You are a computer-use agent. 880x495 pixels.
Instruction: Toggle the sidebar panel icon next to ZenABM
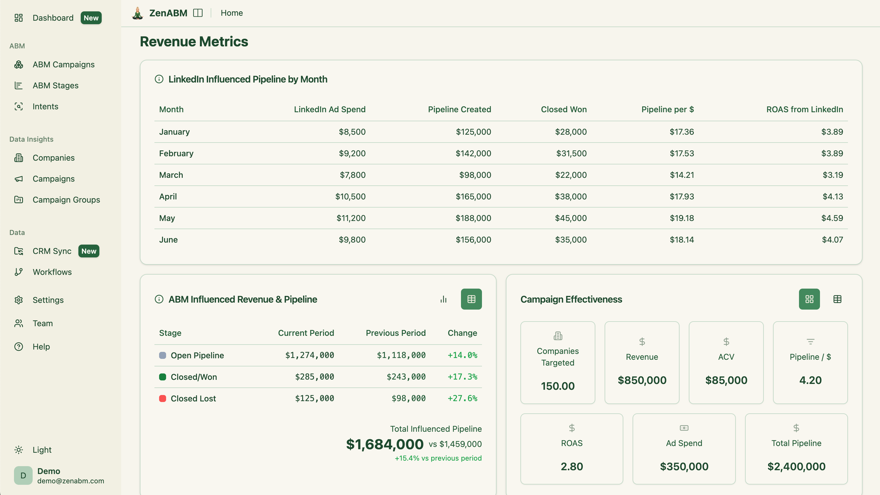[198, 13]
